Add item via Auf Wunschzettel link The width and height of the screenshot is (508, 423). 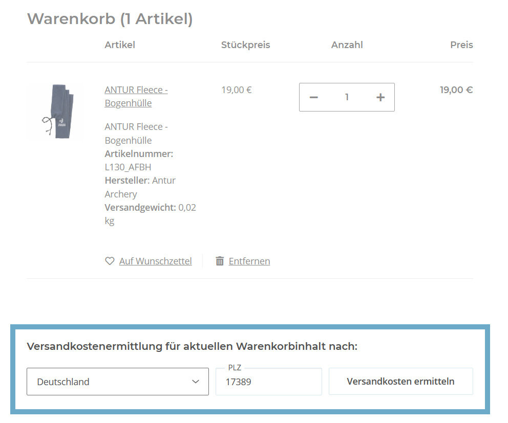[155, 261]
